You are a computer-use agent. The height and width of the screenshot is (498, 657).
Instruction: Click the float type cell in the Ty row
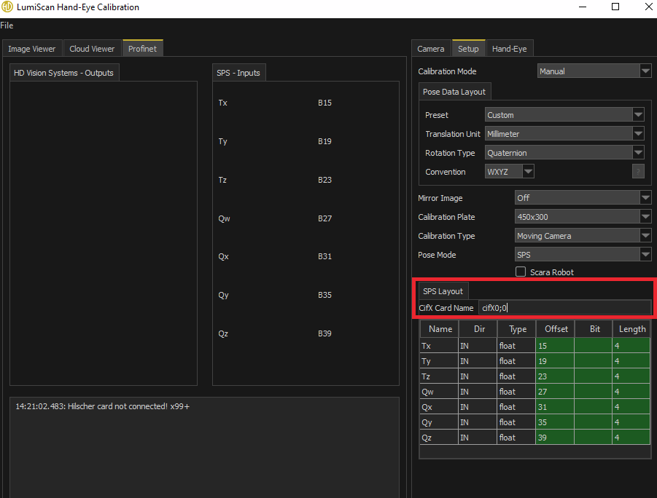[x=516, y=360]
